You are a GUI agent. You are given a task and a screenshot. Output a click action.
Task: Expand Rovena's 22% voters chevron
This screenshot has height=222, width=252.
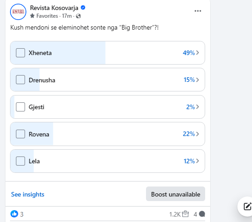click(x=197, y=134)
